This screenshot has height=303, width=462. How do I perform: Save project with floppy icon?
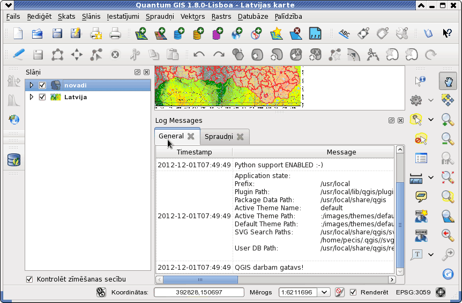coord(57,33)
